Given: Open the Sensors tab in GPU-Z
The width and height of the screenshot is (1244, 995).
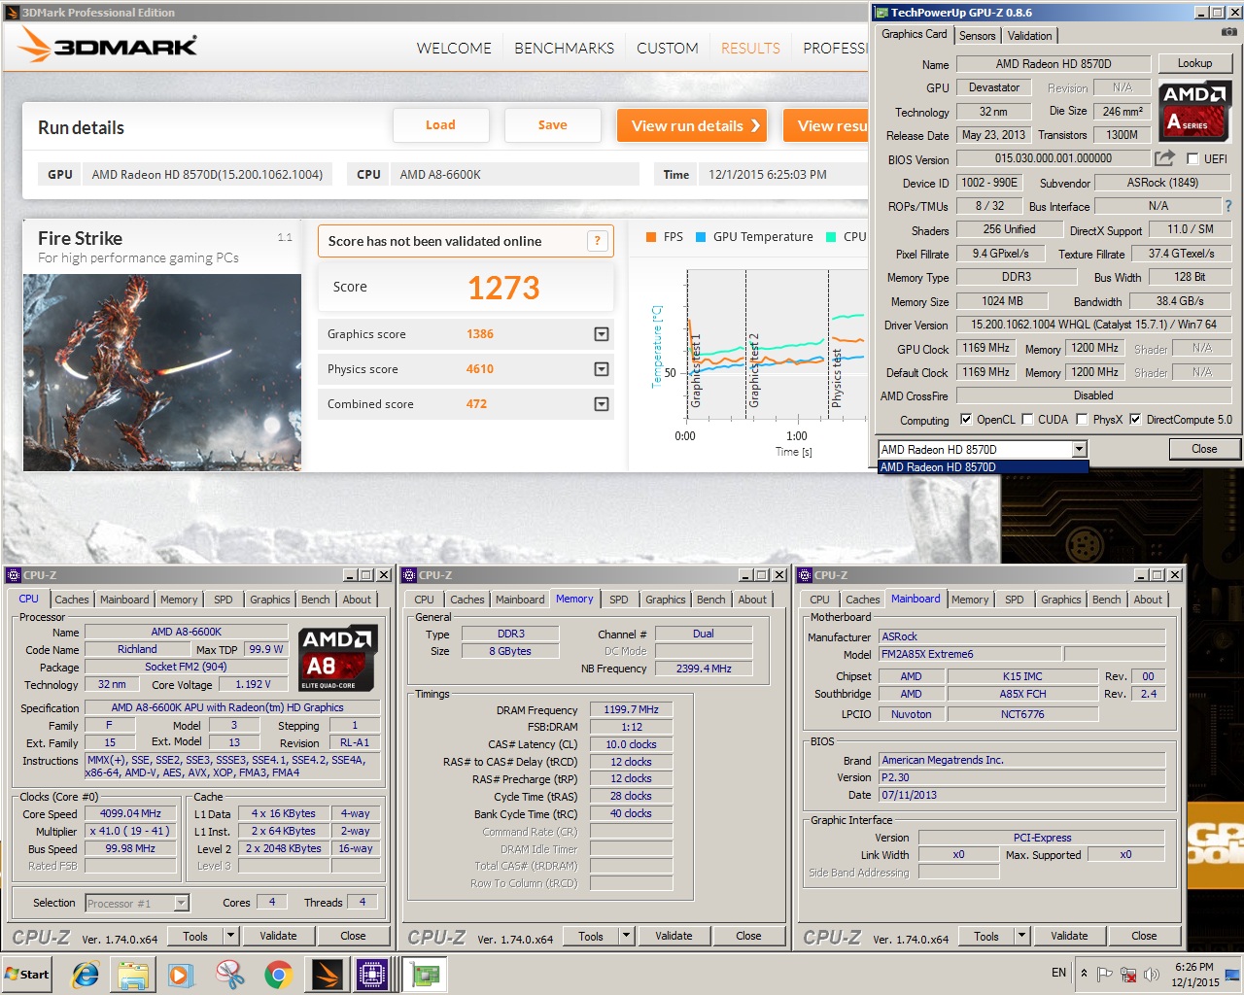Looking at the screenshot, I should pyautogui.click(x=977, y=36).
